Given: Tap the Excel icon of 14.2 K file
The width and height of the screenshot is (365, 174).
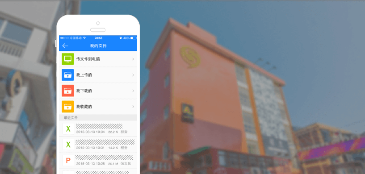Looking at the screenshot, I should click(68, 145).
